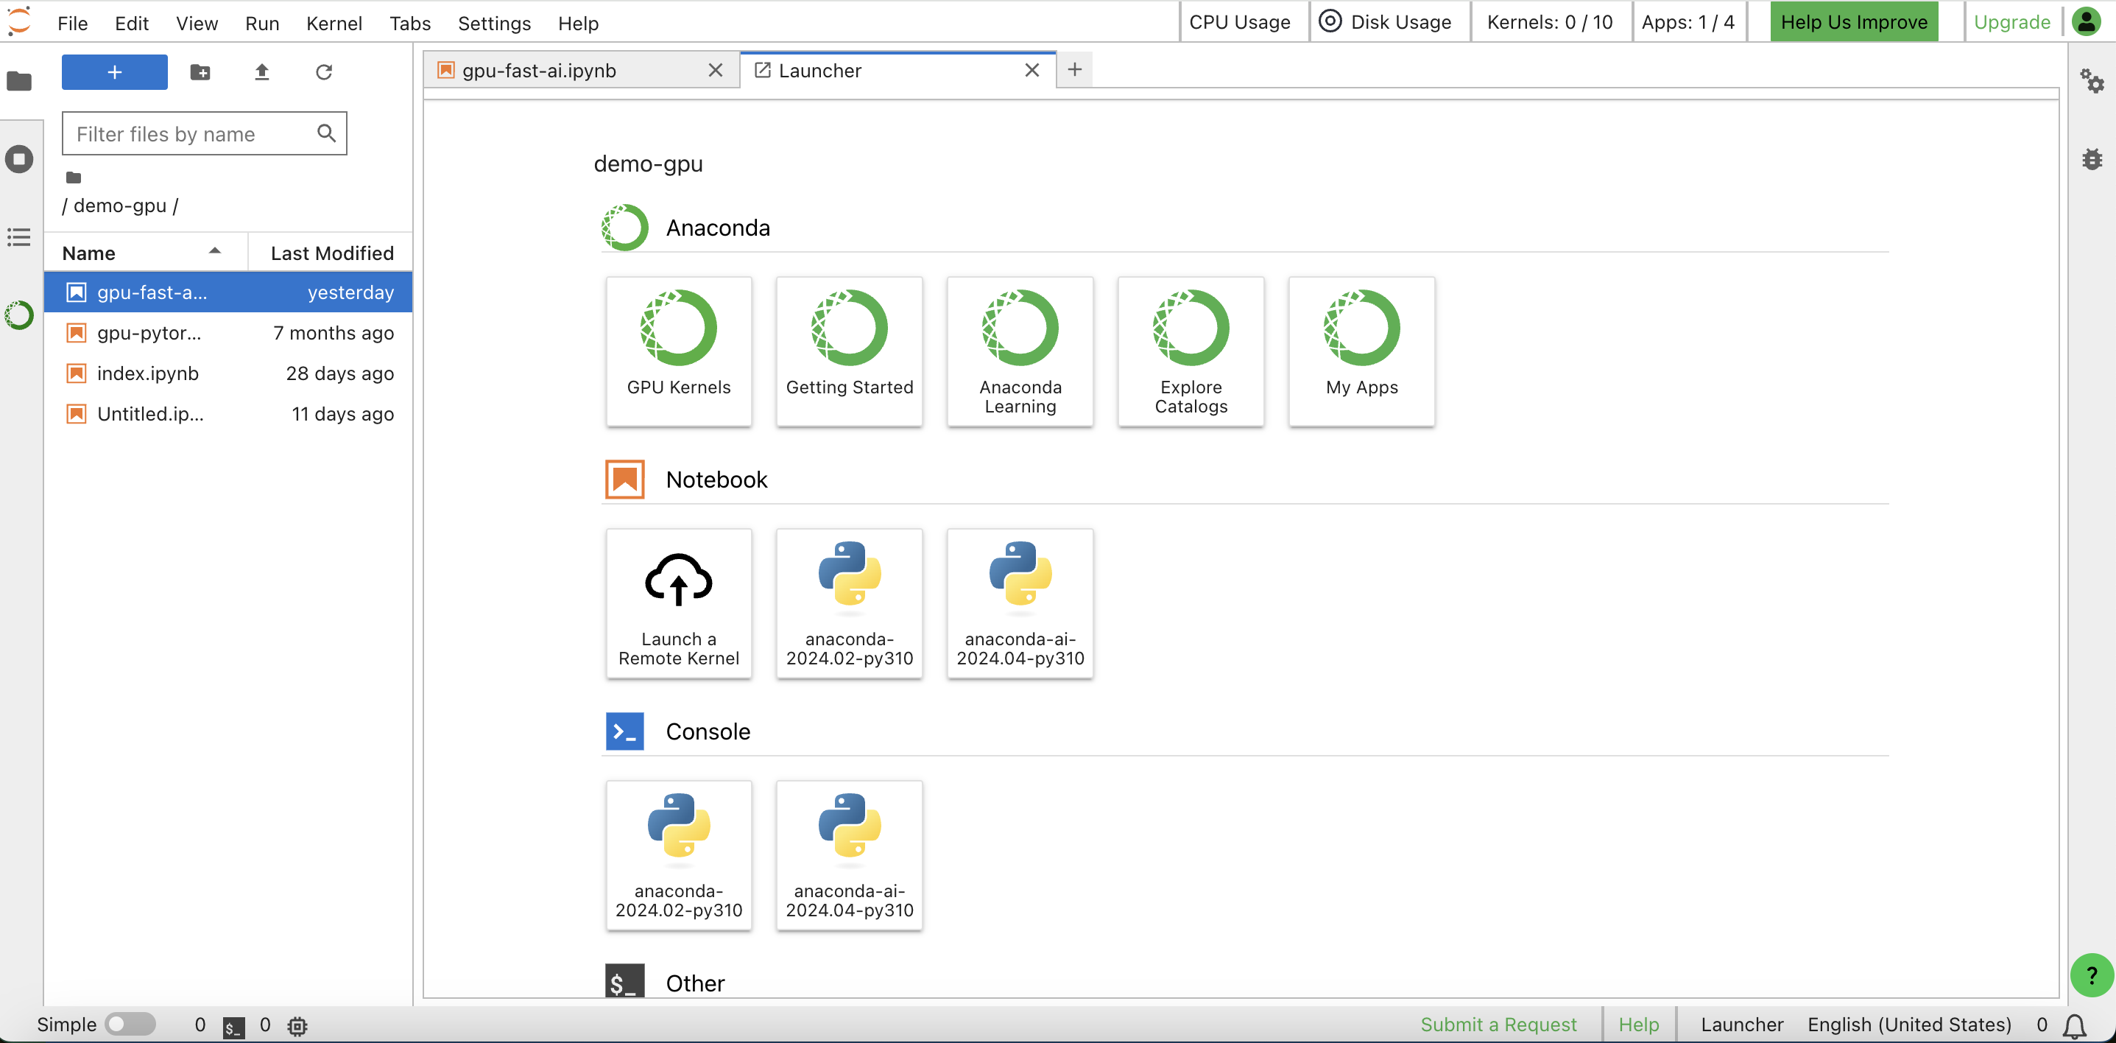The height and width of the screenshot is (1043, 2116).
Task: Click the Upgrade link
Action: 2011,22
